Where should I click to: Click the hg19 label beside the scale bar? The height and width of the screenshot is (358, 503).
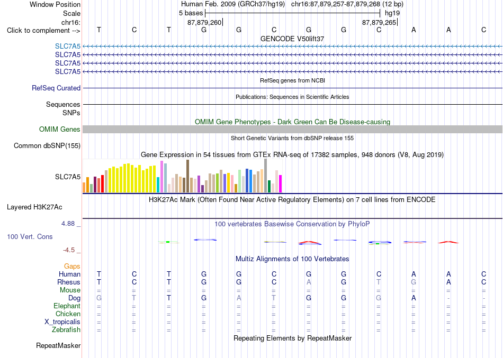click(x=392, y=13)
